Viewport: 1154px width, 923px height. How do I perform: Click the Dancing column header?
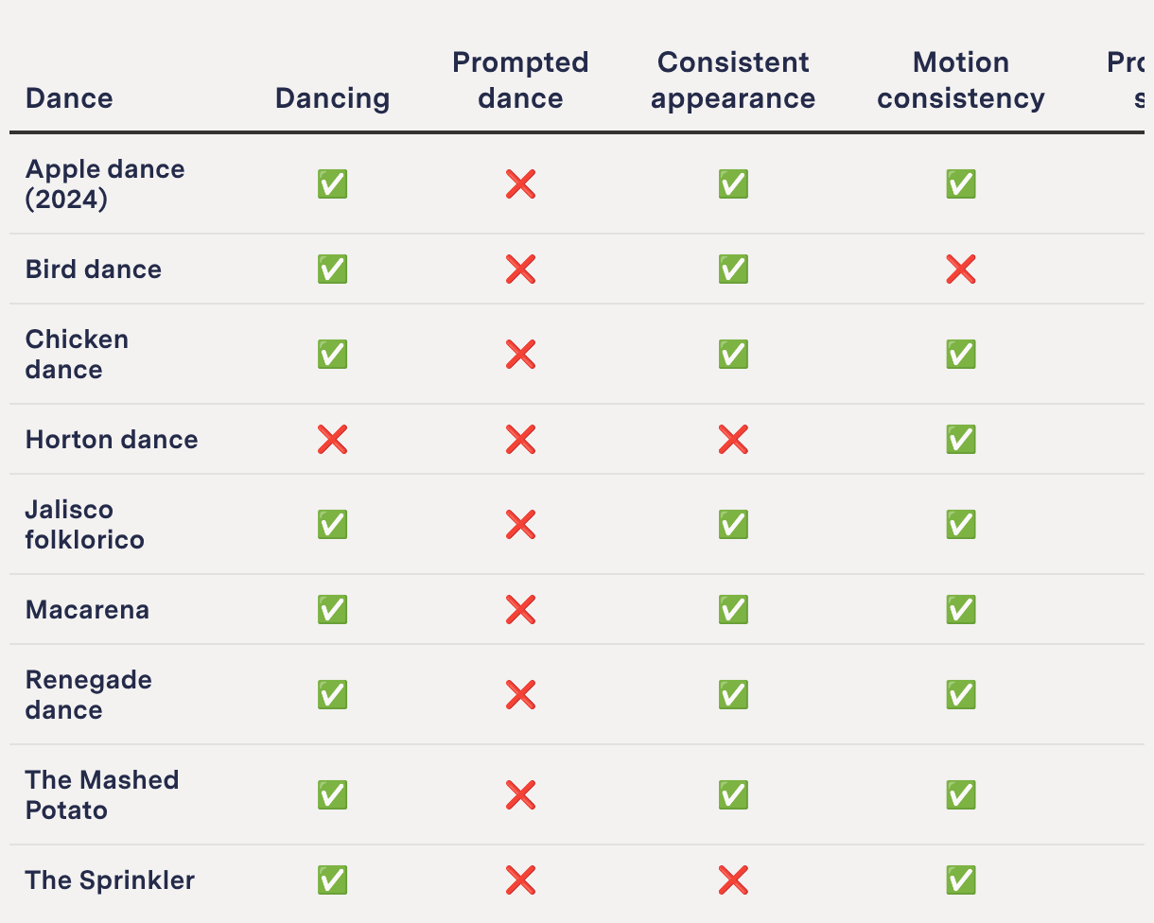[332, 98]
